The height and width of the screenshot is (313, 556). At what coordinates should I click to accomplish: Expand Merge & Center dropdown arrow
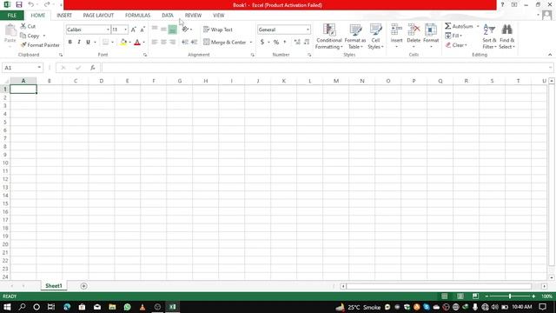[251, 43]
